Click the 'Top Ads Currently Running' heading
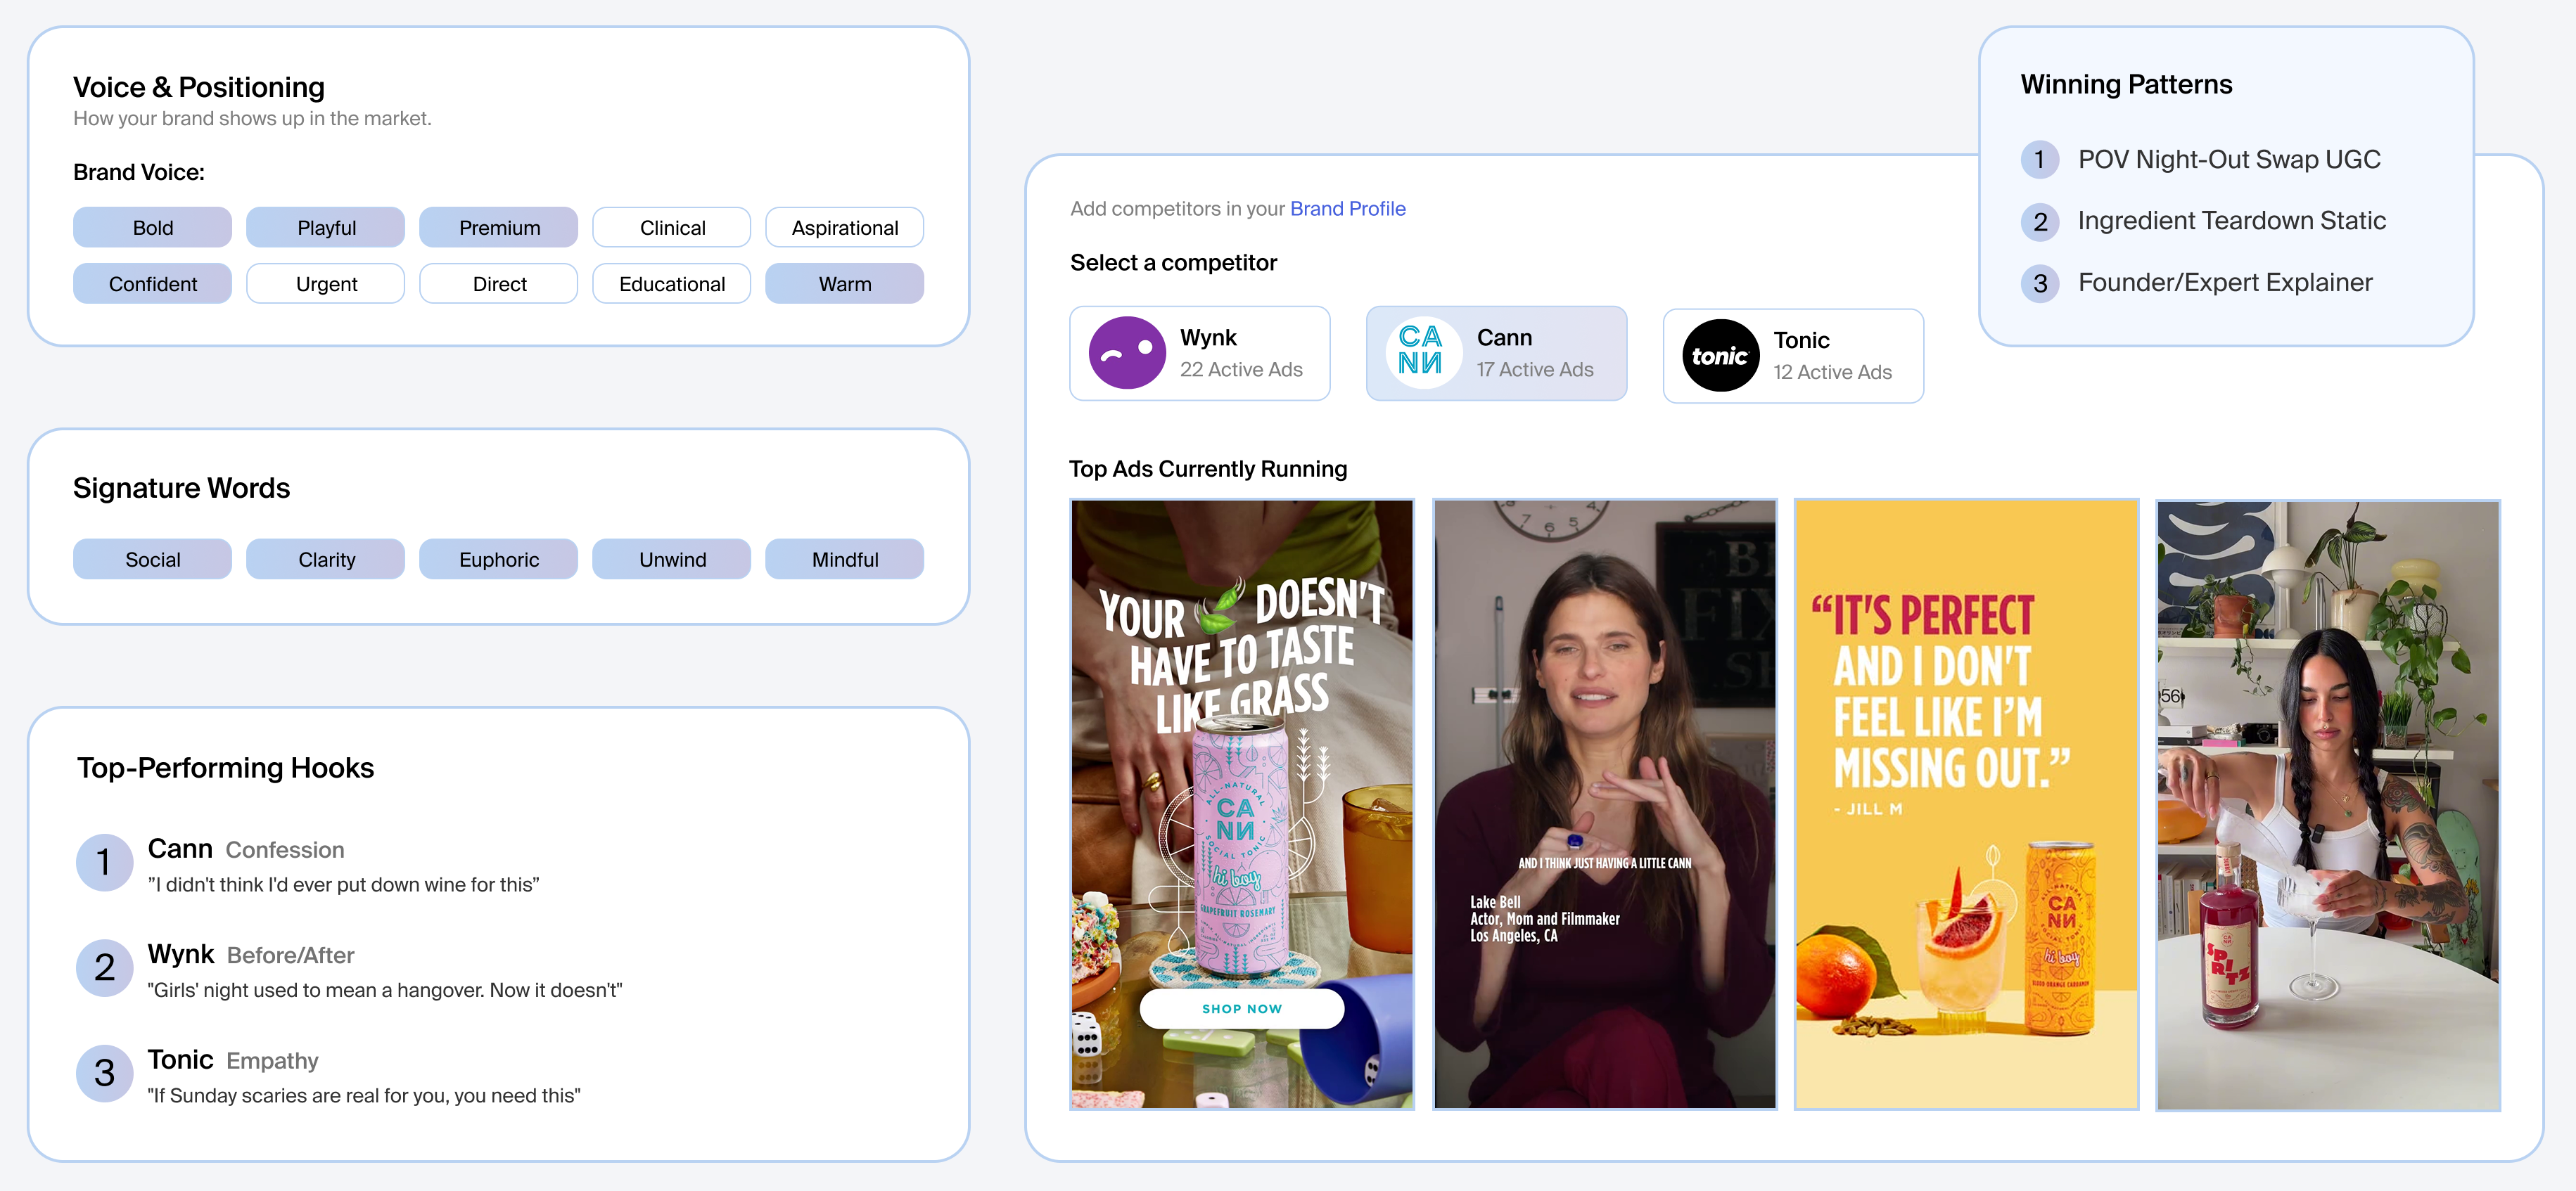Viewport: 2576px width, 1191px height. 1208,470
